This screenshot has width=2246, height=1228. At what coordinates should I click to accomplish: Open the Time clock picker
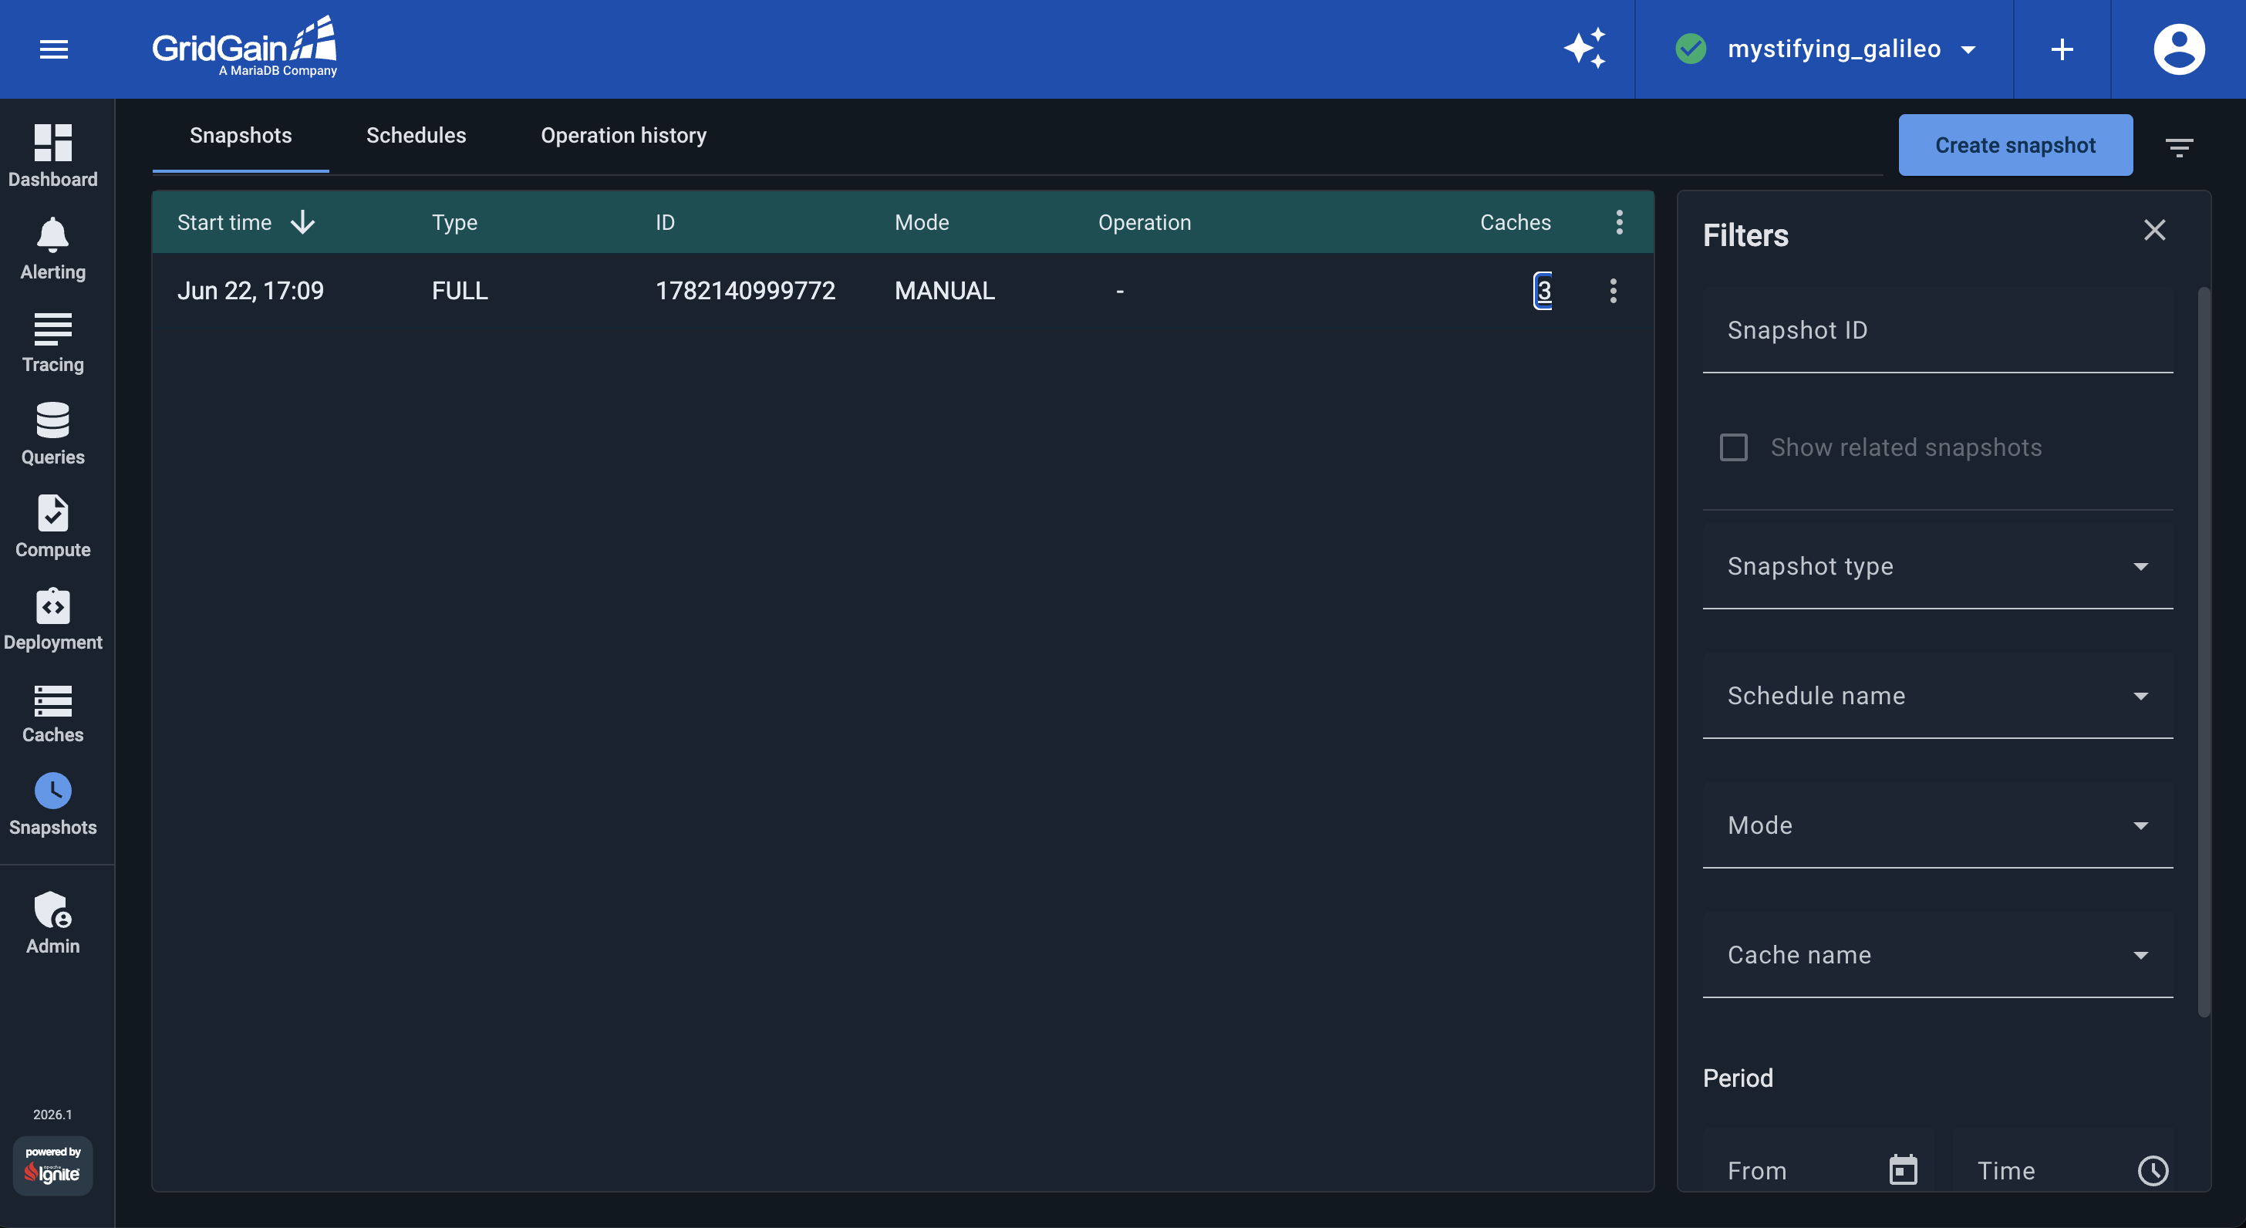(x=2153, y=1170)
